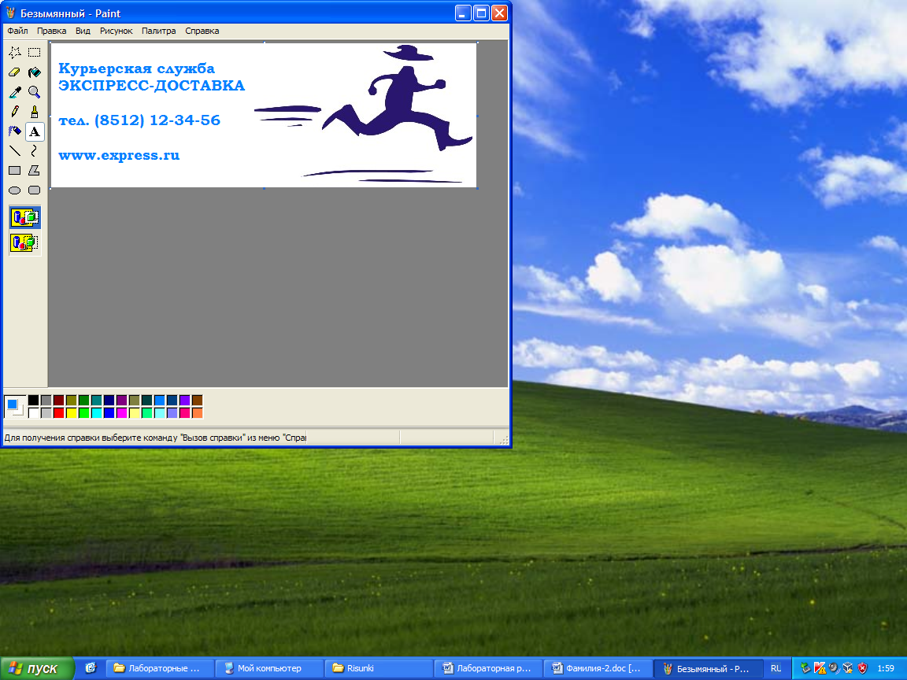Viewport: 907px width, 680px height.
Task: Open the Файл menu
Action: pyautogui.click(x=17, y=31)
